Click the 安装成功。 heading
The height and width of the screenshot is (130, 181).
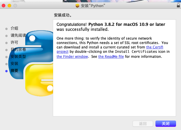pos(63,15)
